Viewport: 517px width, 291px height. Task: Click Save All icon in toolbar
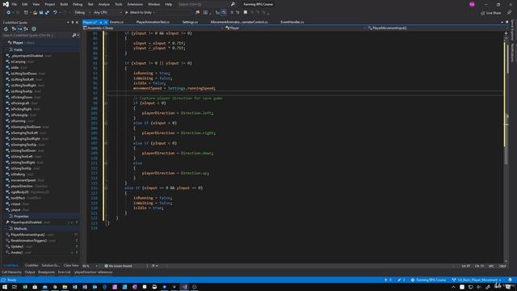[47, 13]
